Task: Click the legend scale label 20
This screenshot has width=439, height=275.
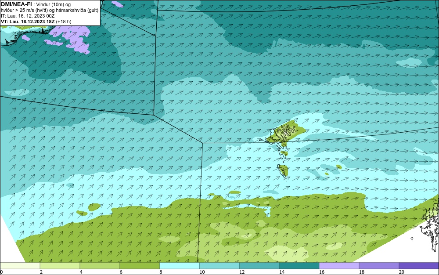Action: tap(402, 272)
